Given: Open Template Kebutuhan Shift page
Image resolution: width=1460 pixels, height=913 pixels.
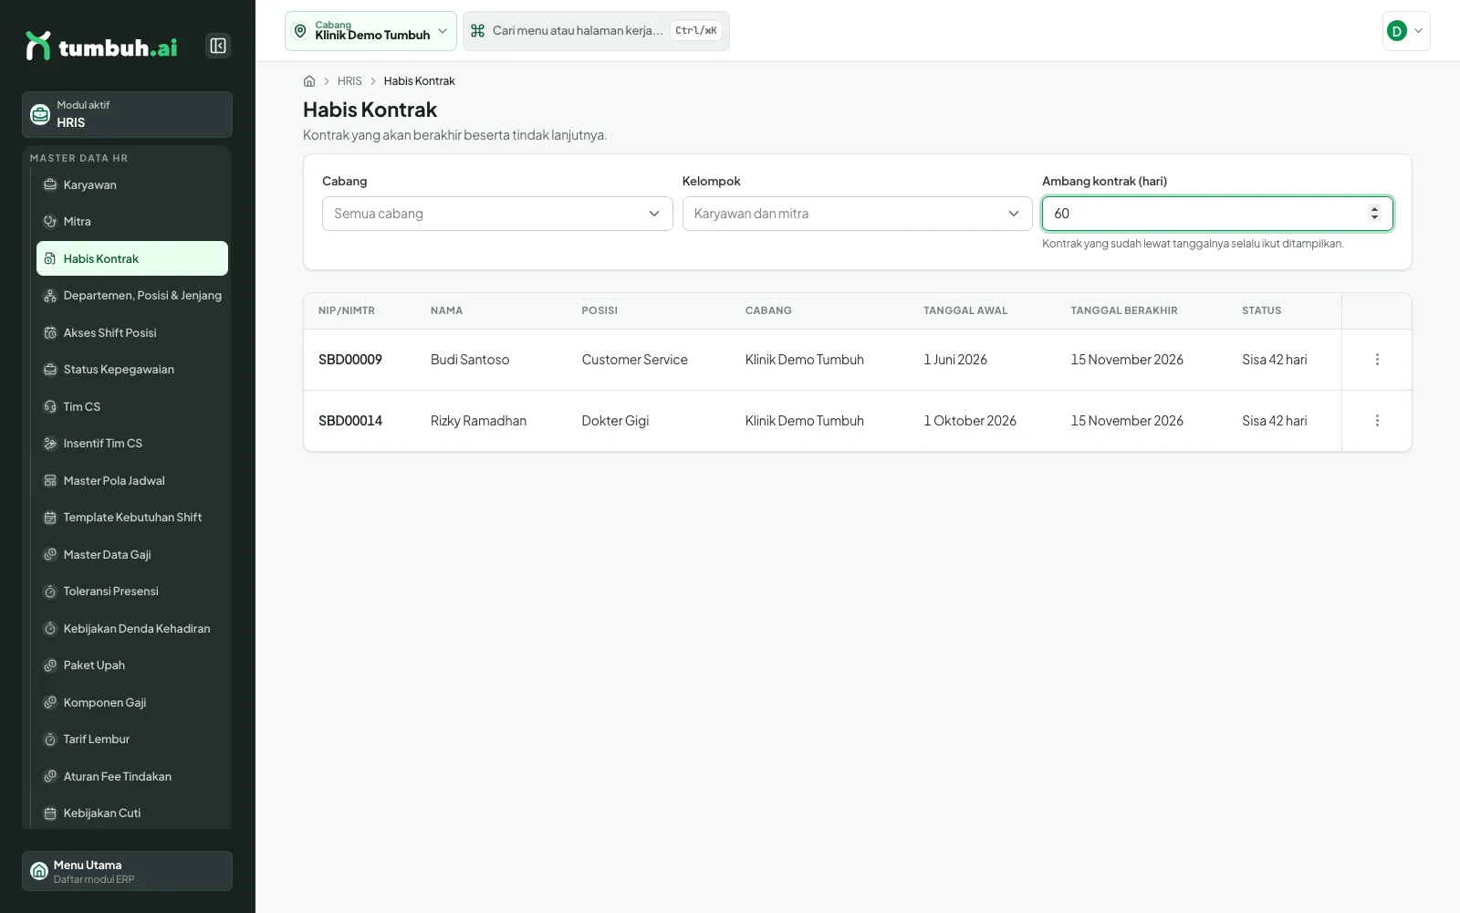Looking at the screenshot, I should 132,518.
